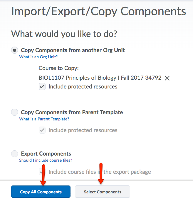This screenshot has height=201, width=193.
Task: Choose the 'Copy Components from Parent Template' radio button
Action: coord(14,112)
